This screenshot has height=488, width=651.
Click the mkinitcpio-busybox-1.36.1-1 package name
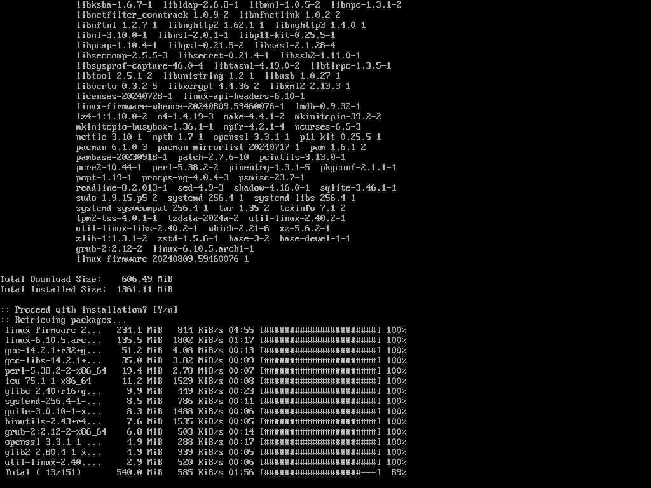[x=144, y=127]
